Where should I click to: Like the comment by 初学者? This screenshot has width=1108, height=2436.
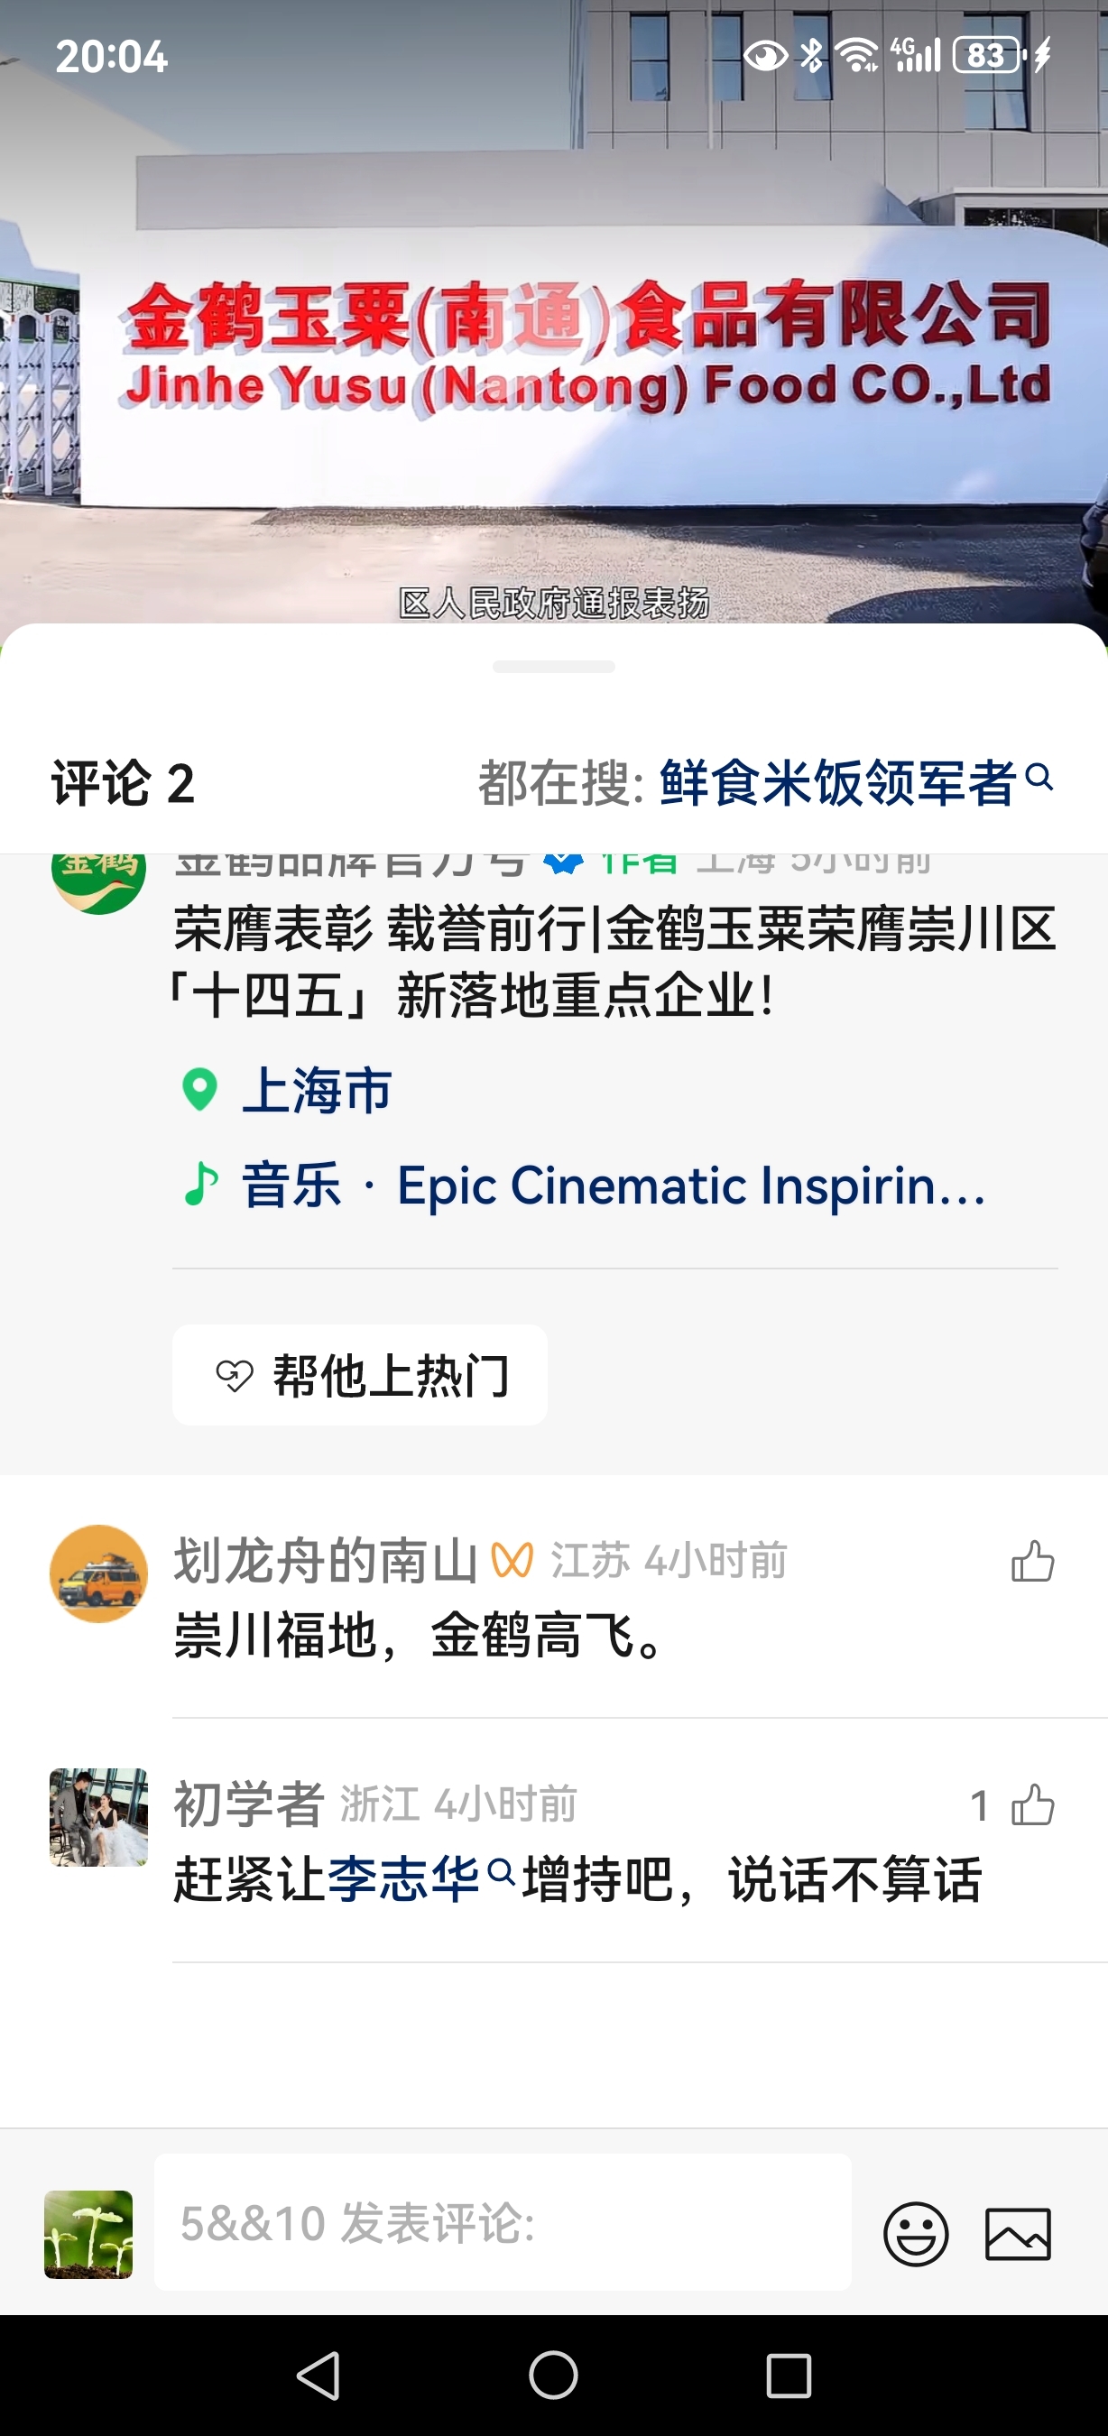(1032, 1805)
